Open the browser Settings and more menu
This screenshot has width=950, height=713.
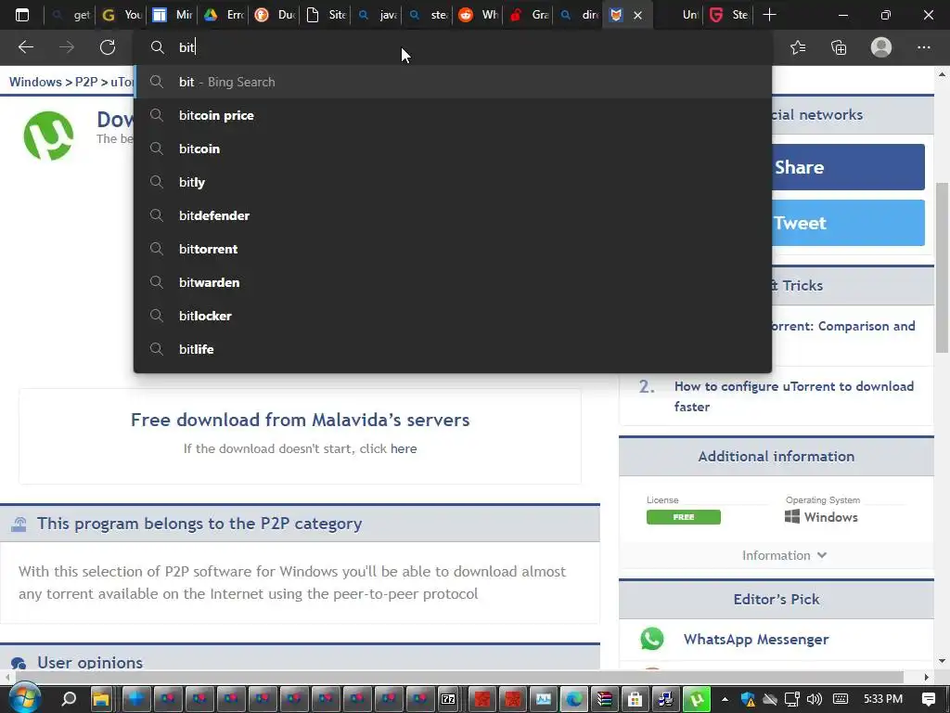tap(923, 47)
